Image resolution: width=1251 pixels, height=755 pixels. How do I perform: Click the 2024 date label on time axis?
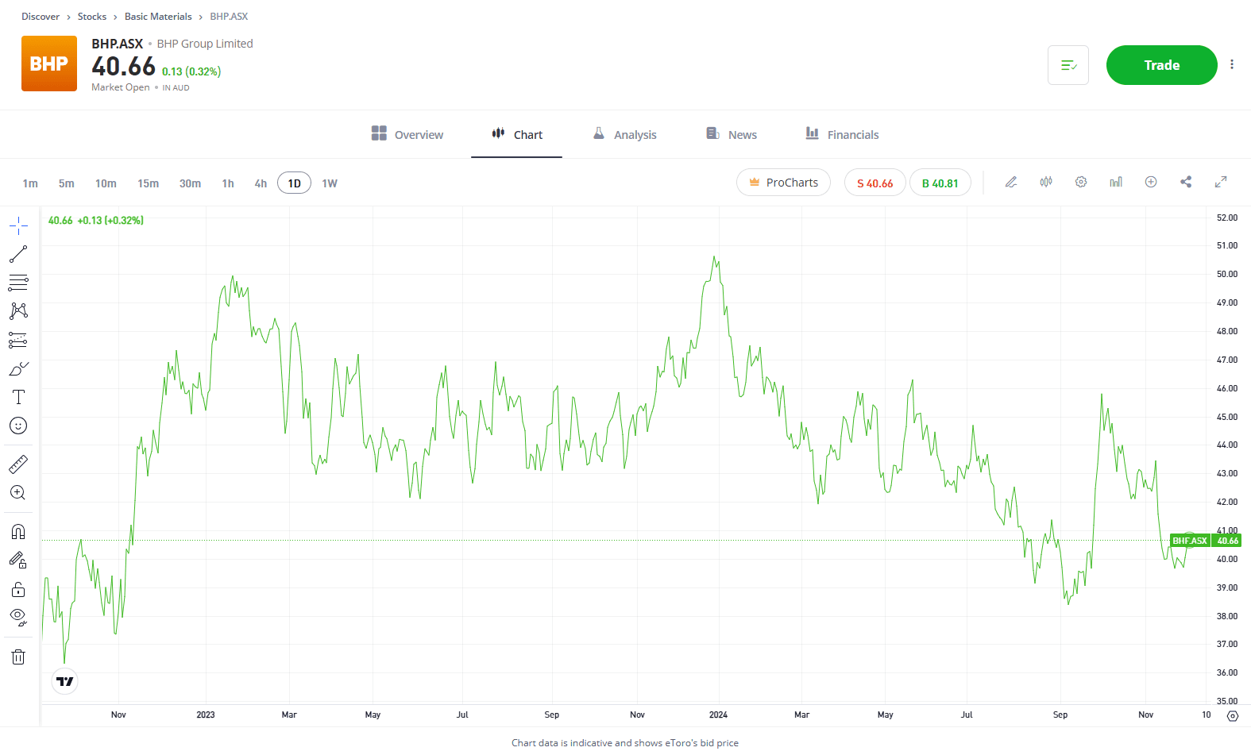pos(718,715)
